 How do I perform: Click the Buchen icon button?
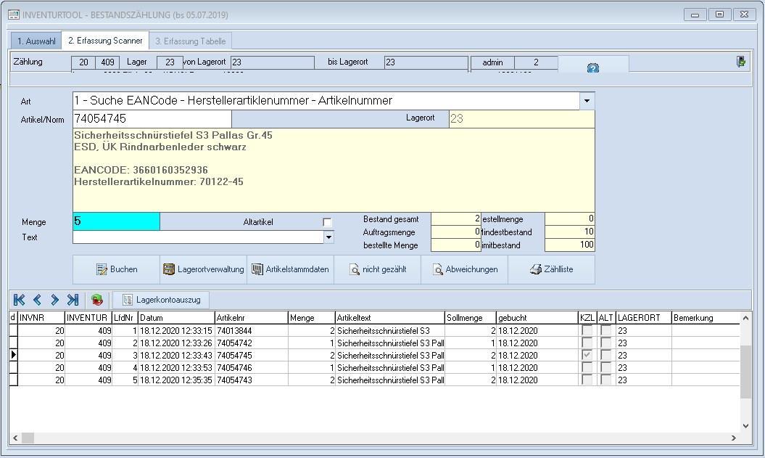pyautogui.click(x=116, y=269)
